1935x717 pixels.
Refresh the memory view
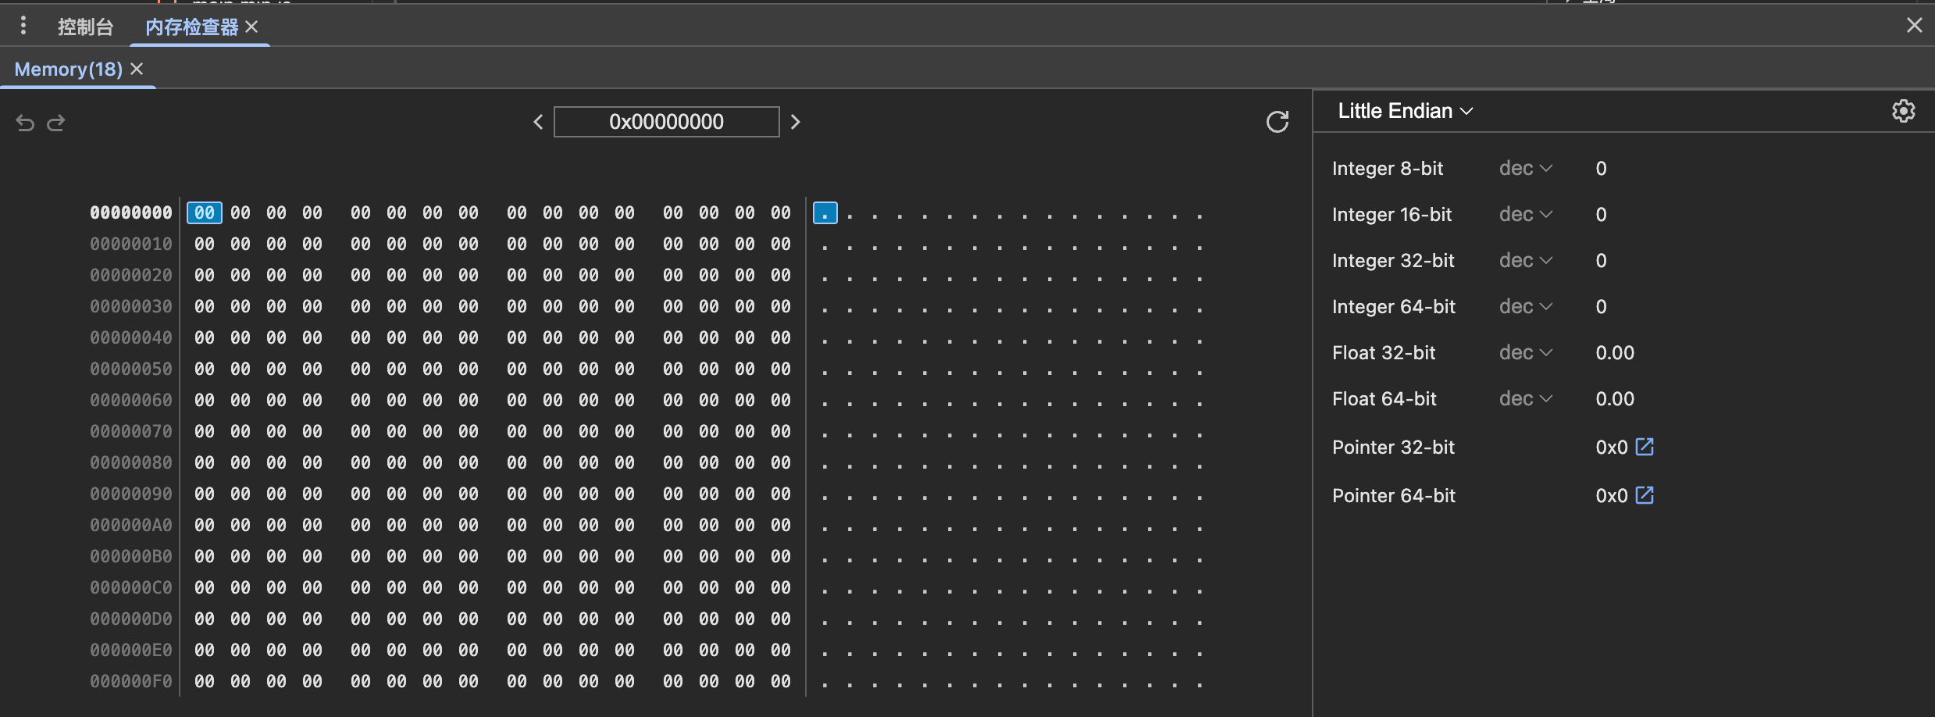(x=1277, y=122)
